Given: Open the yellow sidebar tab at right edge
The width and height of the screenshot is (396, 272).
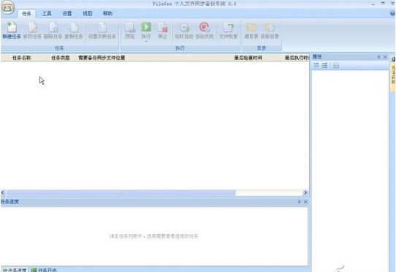Looking at the screenshot, I should (x=393, y=73).
